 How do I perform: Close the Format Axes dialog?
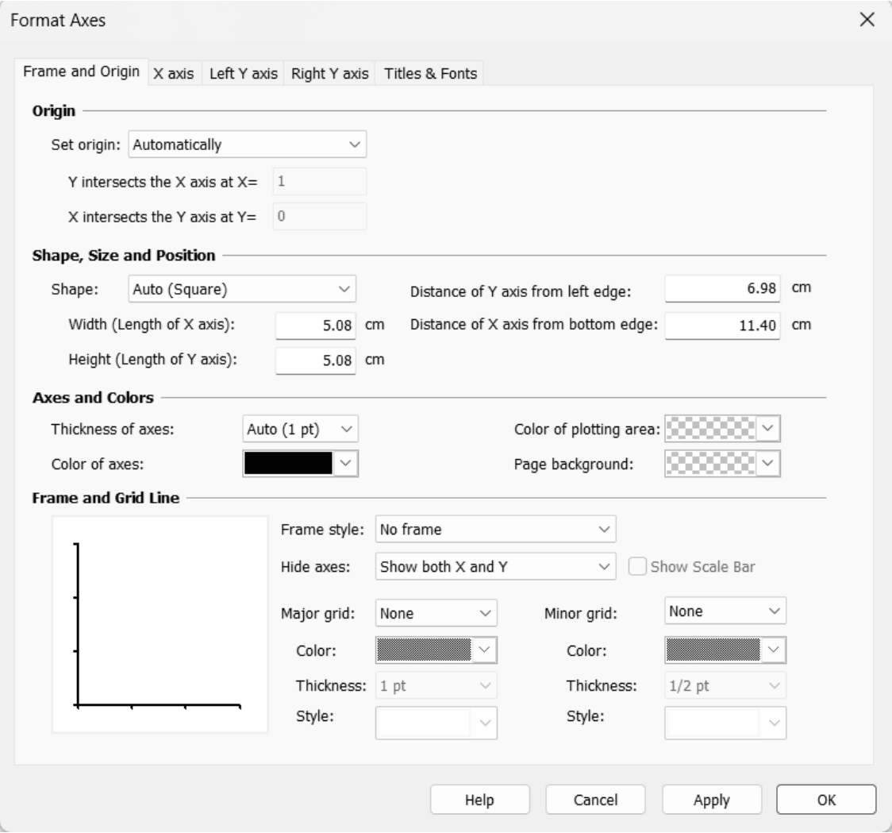pyautogui.click(x=867, y=20)
